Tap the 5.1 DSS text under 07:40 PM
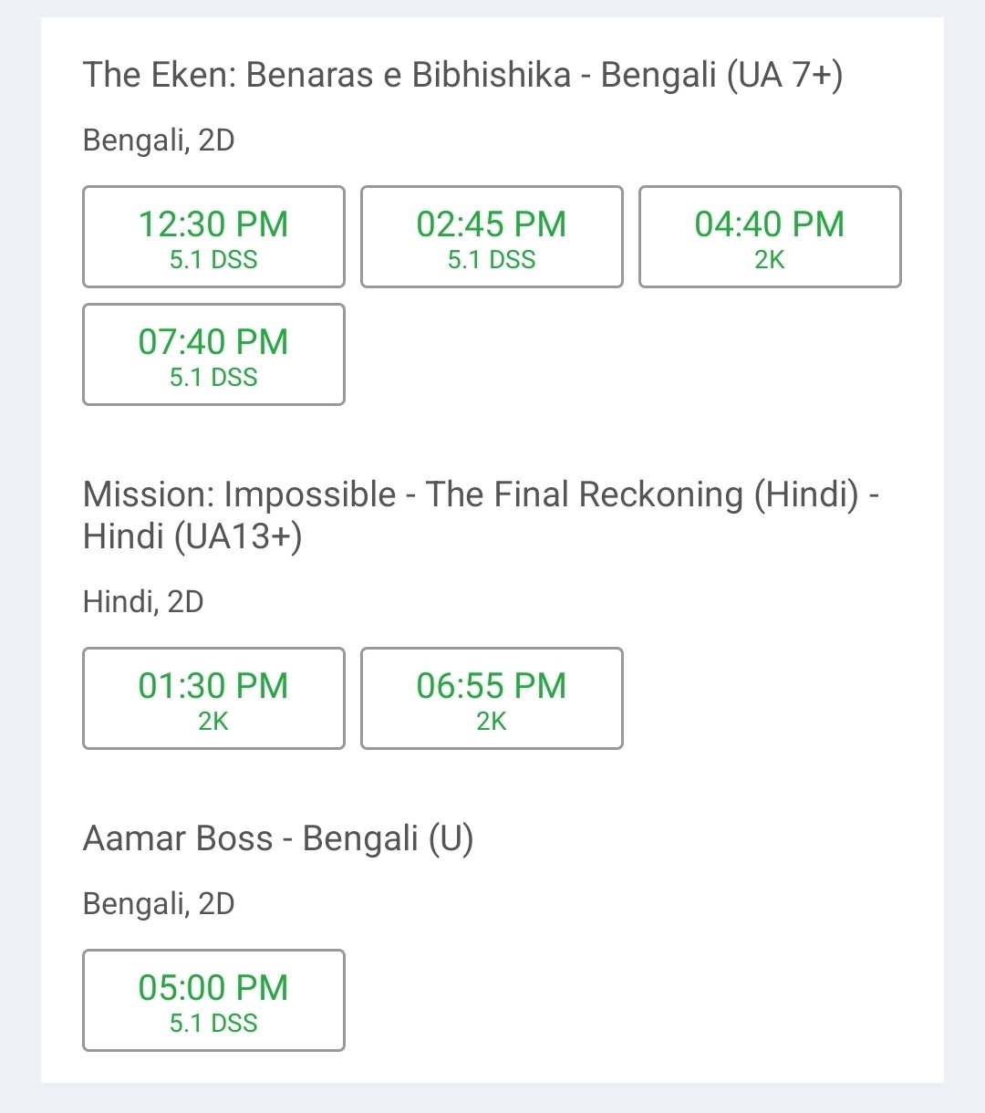Image resolution: width=985 pixels, height=1113 pixels. pos(213,378)
